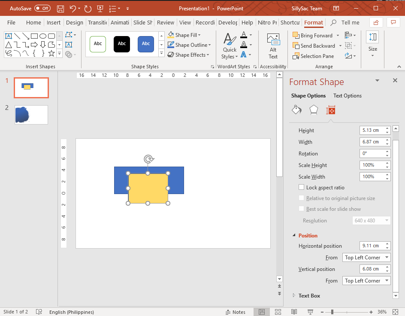Viewport: 405px width, 316px height.
Task: Select slide 2 thumbnail in the slide panel
Action: pyautogui.click(x=31, y=115)
